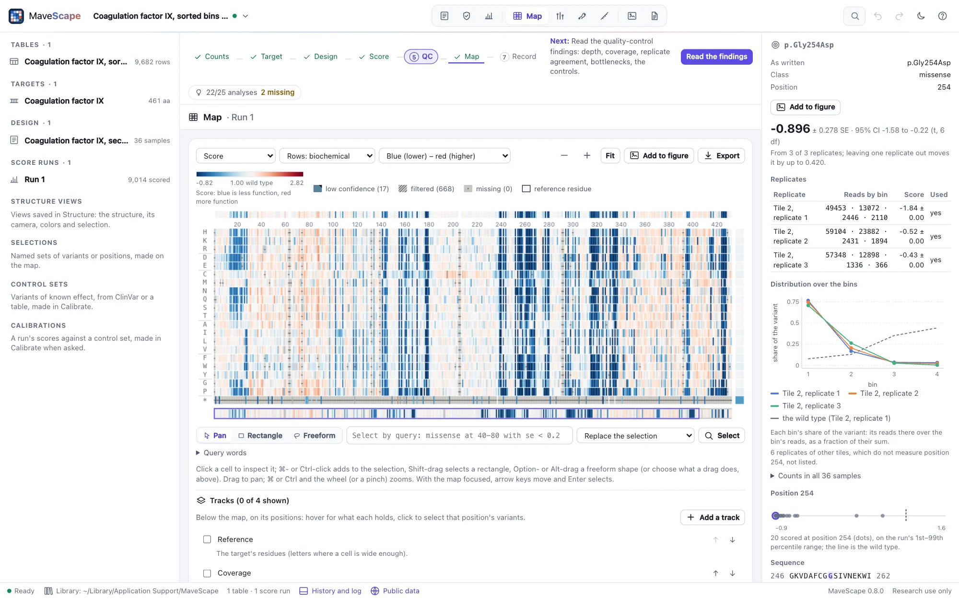Click the Fit map button
The width and height of the screenshot is (959, 599).
click(x=610, y=156)
